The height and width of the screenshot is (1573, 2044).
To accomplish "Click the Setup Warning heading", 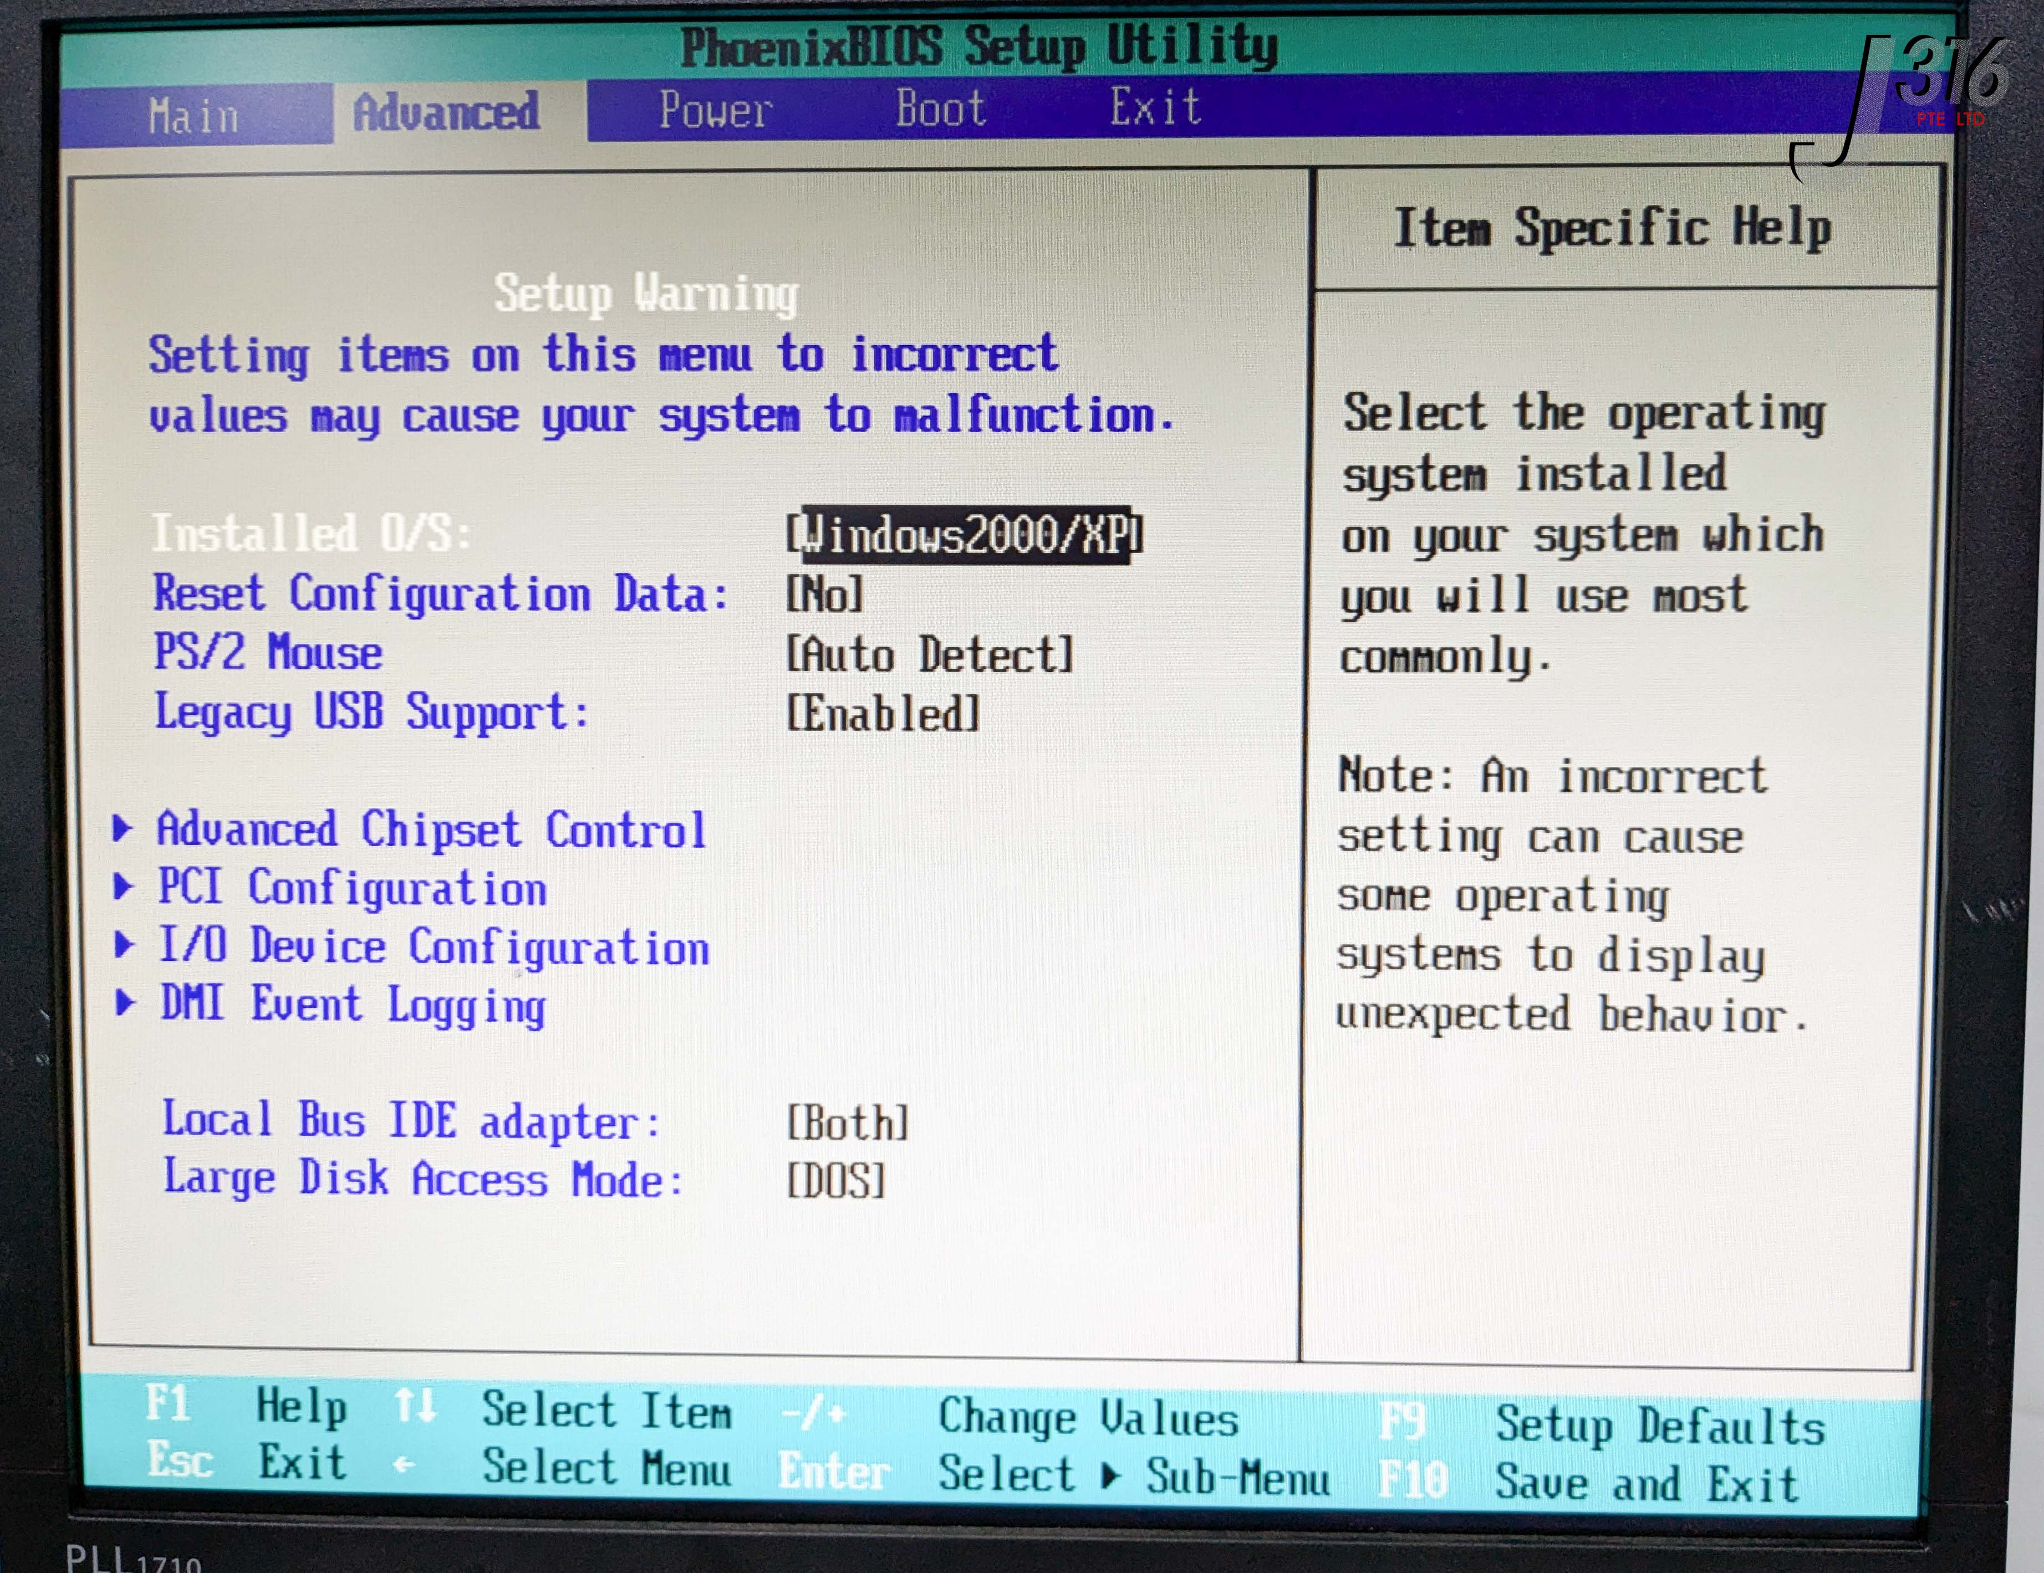I will click(646, 294).
